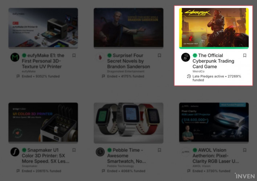
Task: Click the AWOL Vision projector thumbnail image
Action: (x=214, y=122)
